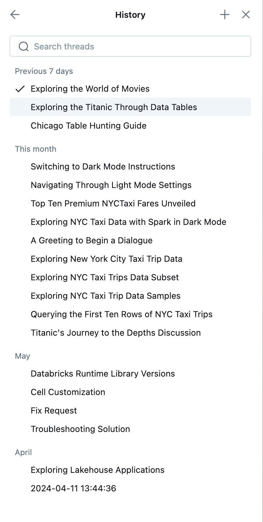Open Exploring Lakehouse Applications thread
This screenshot has width=263, height=522.
tap(97, 470)
